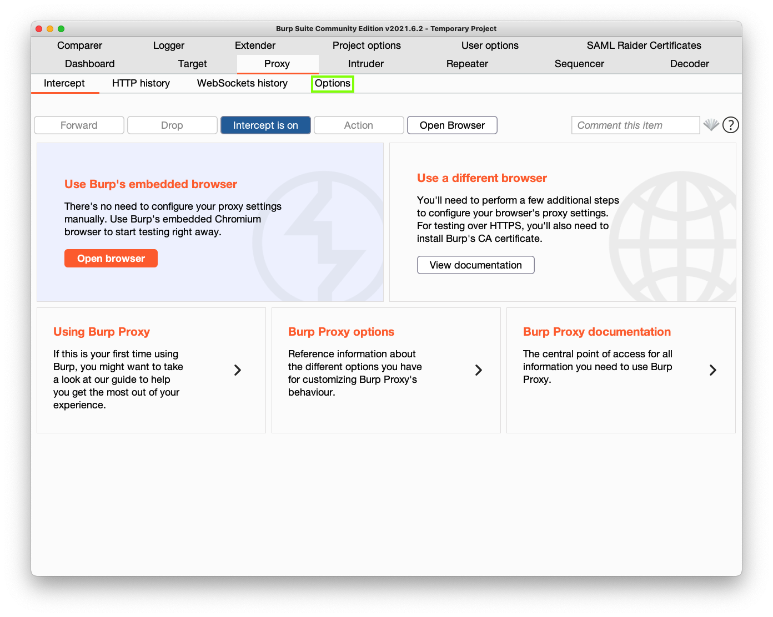
Task: Open the HTTP history sub-tab
Action: coord(141,83)
